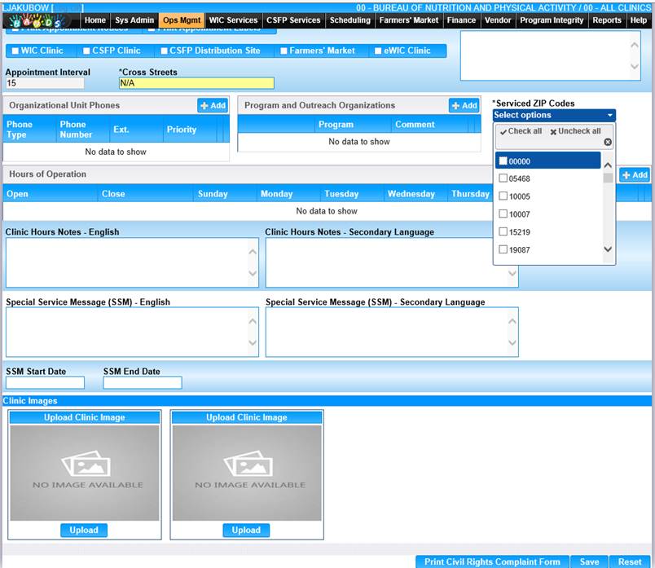655x568 pixels.
Task: Click Add in Organizational Unit Phones
Action: click(213, 106)
